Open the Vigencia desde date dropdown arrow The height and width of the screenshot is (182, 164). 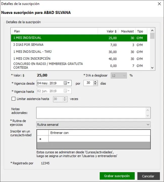click(69, 83)
